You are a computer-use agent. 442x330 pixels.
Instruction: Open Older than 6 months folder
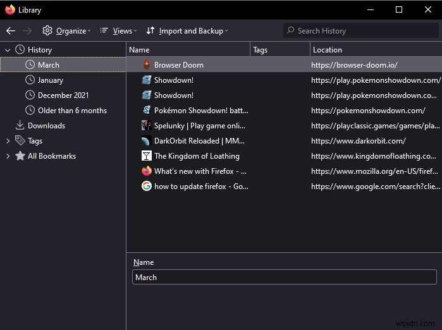point(72,111)
